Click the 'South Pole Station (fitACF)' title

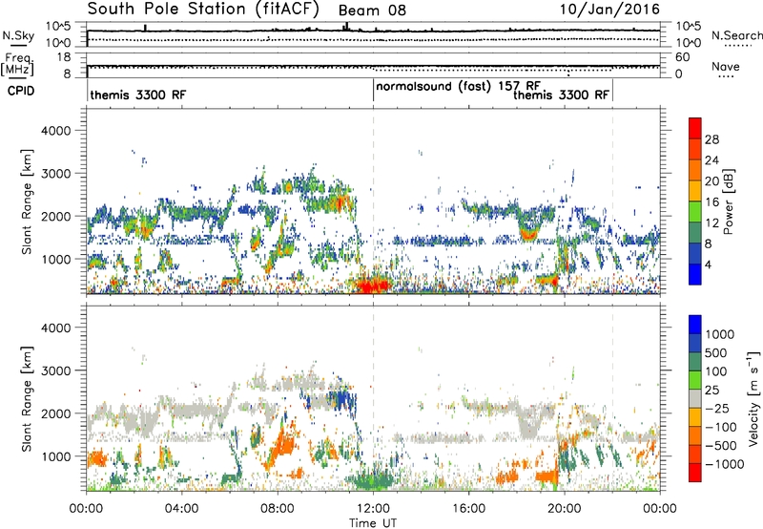[203, 9]
